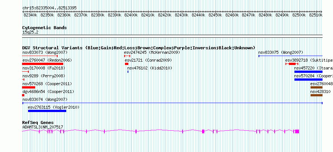Click the 82370k ruler tick label
This screenshot has height=152, width=333.
point(81,15)
